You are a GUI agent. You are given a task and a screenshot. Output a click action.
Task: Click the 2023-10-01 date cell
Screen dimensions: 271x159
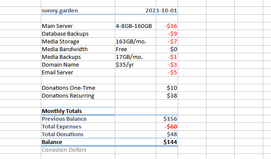pyautogui.click(x=167, y=11)
